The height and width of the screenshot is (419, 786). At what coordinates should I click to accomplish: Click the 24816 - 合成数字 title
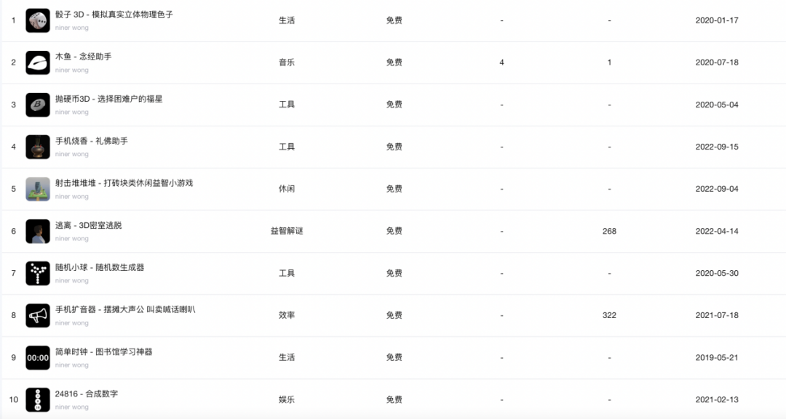click(87, 394)
